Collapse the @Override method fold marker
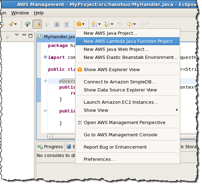 pos(45,81)
